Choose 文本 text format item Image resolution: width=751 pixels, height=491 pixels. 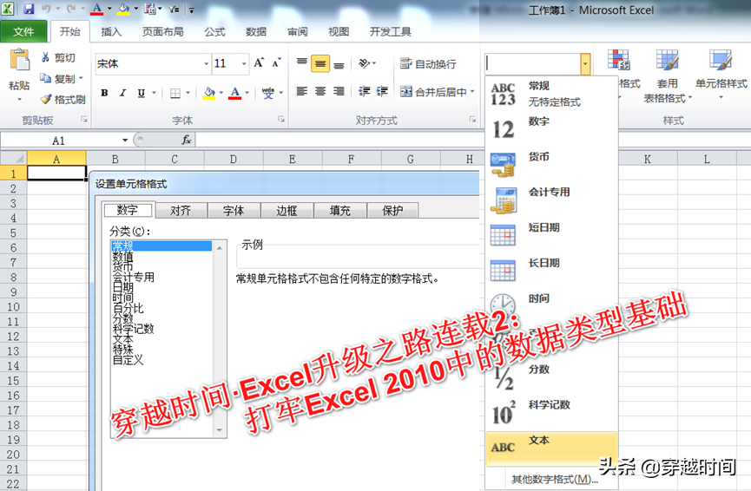point(551,448)
